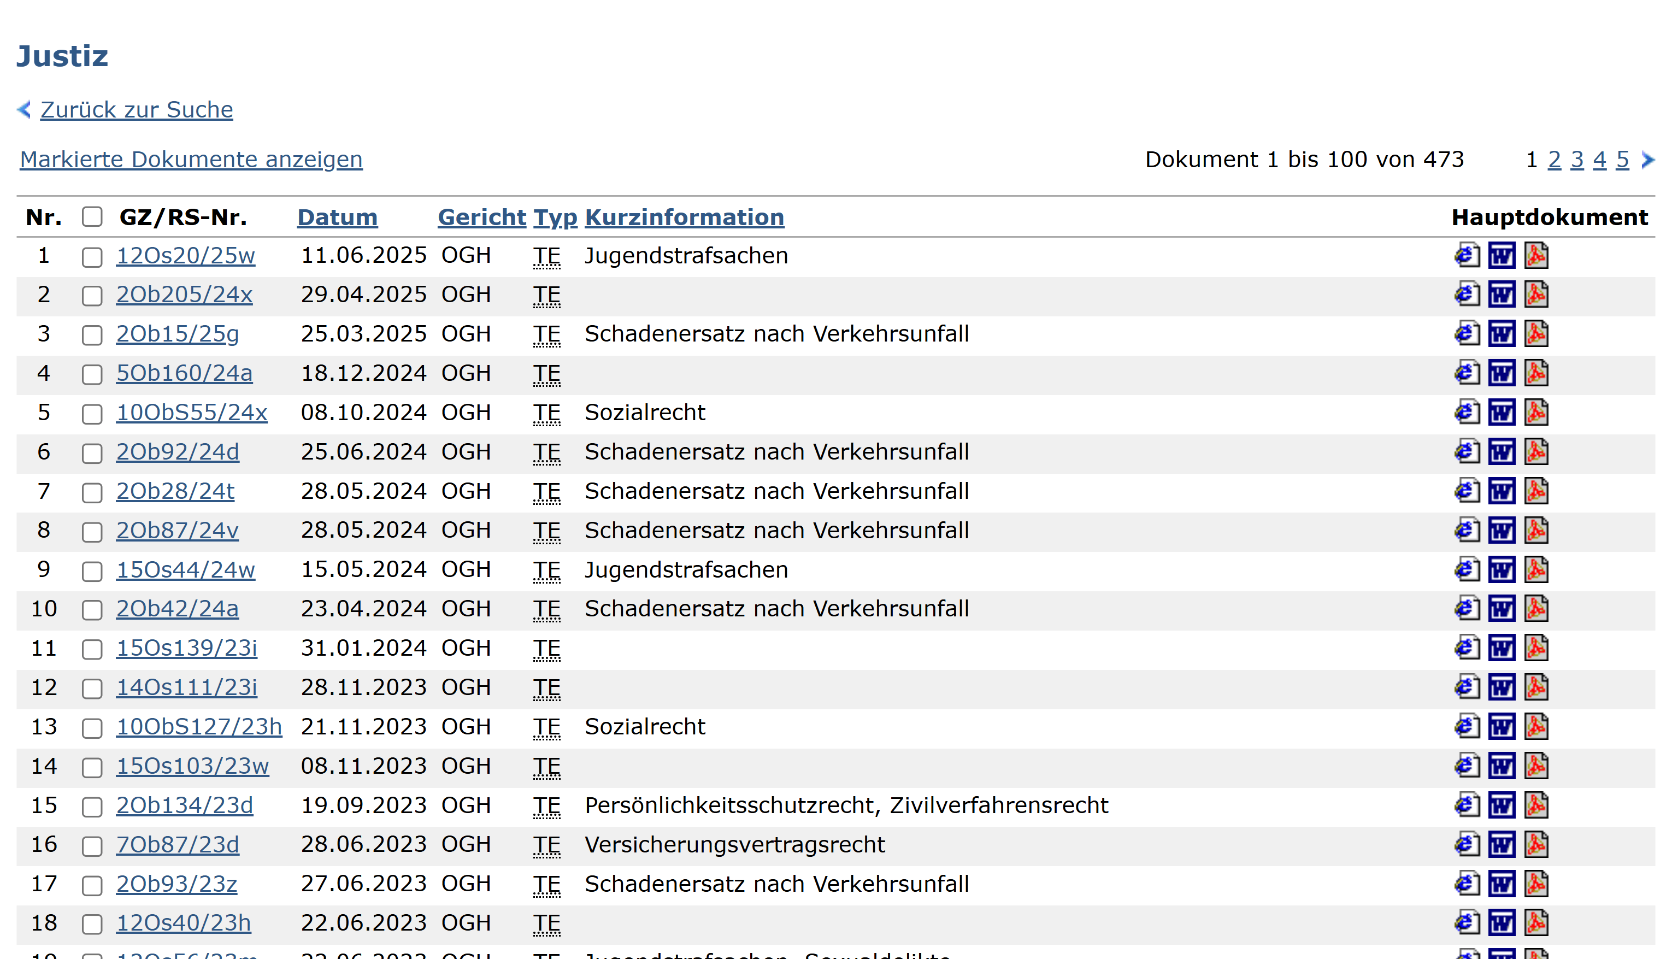This screenshot has height=959, width=1672.
Task: Click the next page arrow
Action: (x=1647, y=160)
